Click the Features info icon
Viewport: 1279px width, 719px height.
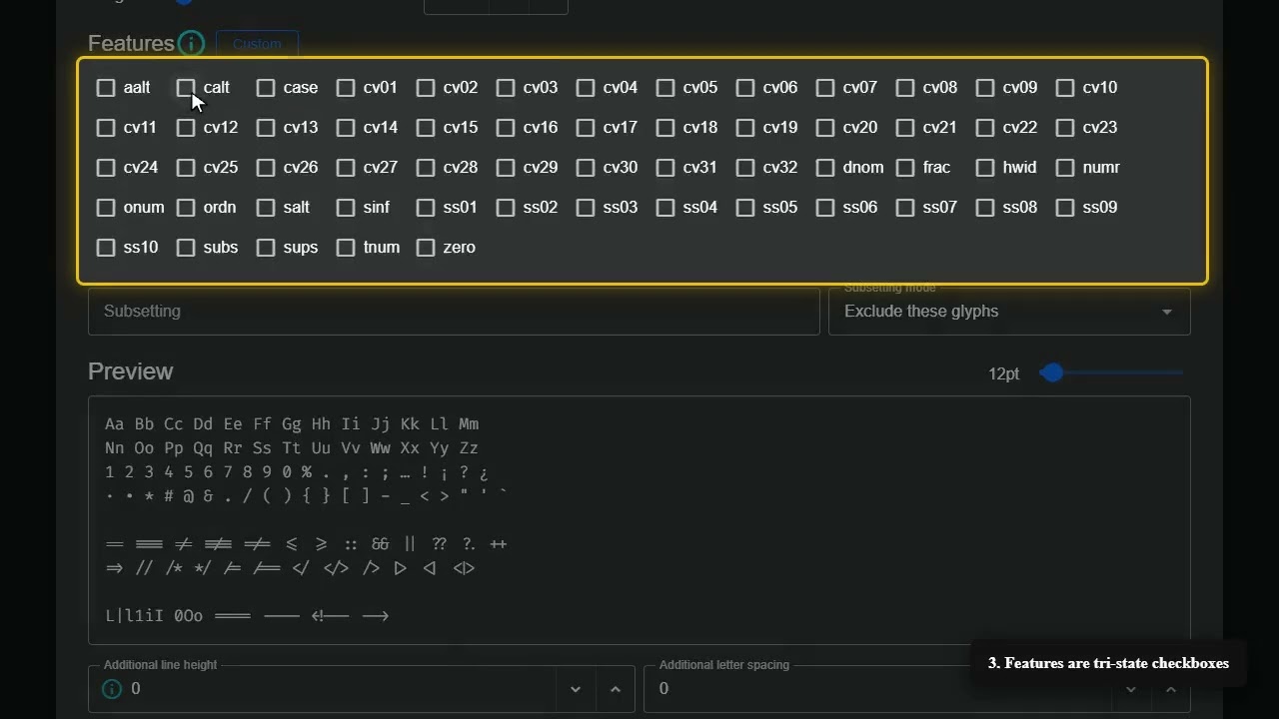point(191,44)
